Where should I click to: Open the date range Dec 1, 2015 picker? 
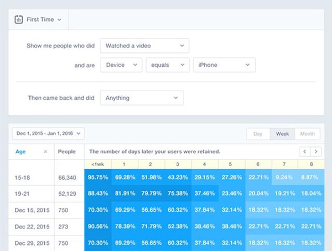49,133
